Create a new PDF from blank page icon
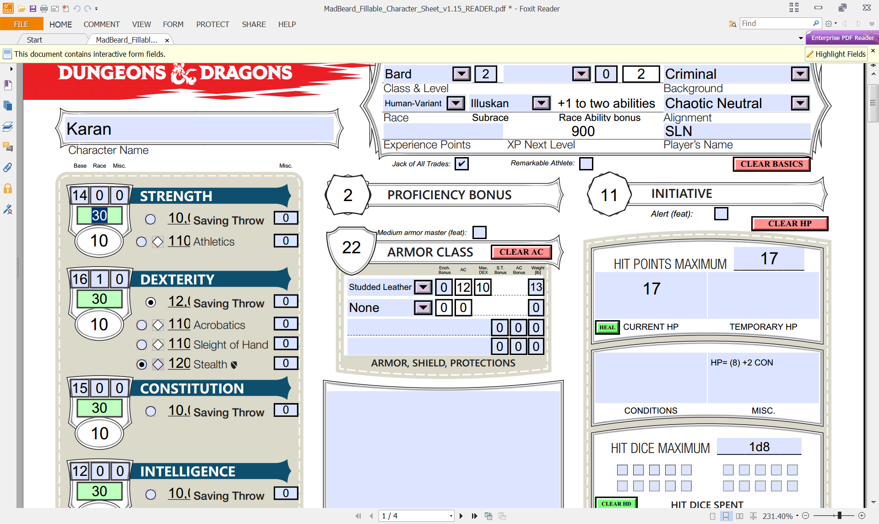The height and width of the screenshot is (524, 879). 66,8
